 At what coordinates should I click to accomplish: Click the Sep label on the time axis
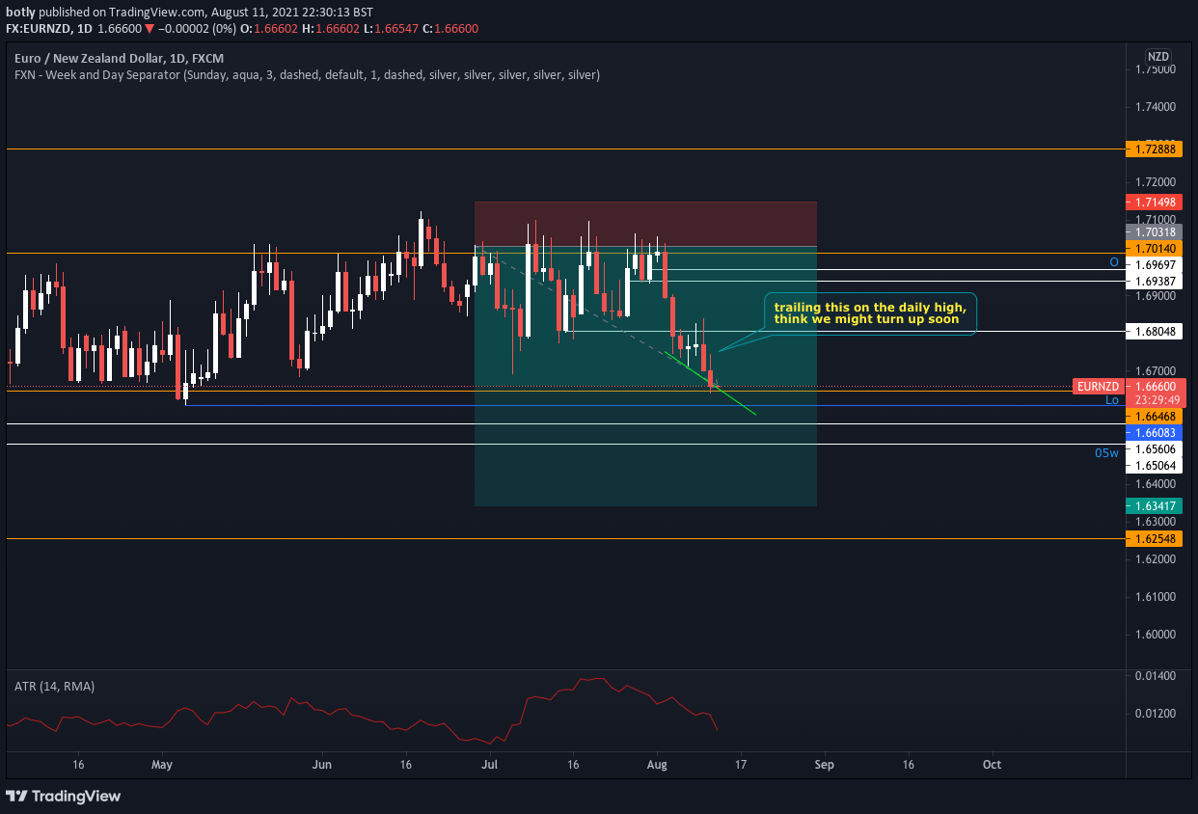tap(824, 765)
